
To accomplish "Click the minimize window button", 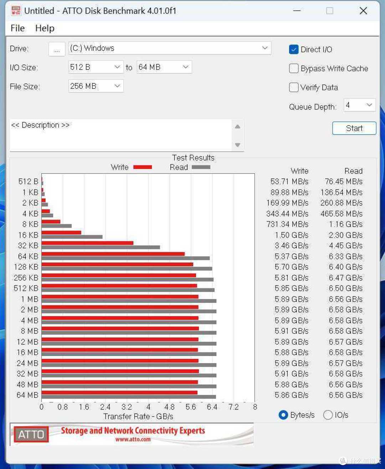I will [x=297, y=11].
